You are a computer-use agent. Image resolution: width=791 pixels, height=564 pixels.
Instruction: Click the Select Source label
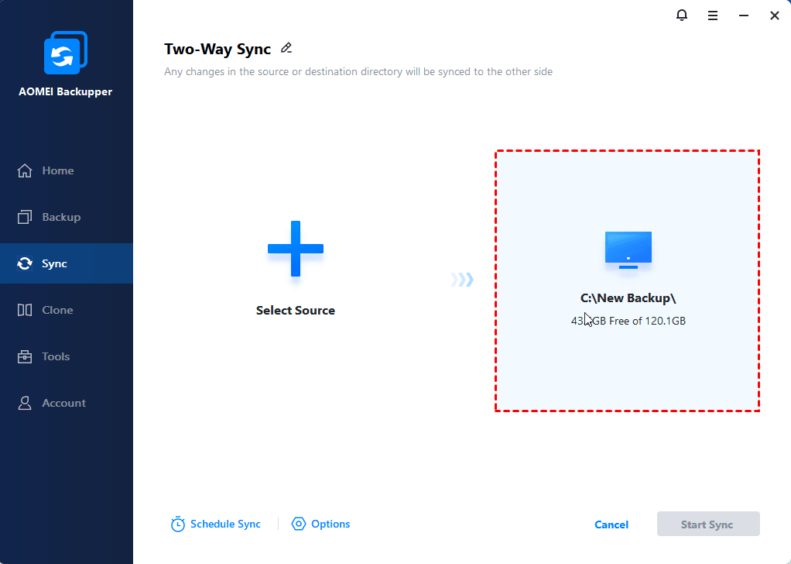[x=296, y=310]
